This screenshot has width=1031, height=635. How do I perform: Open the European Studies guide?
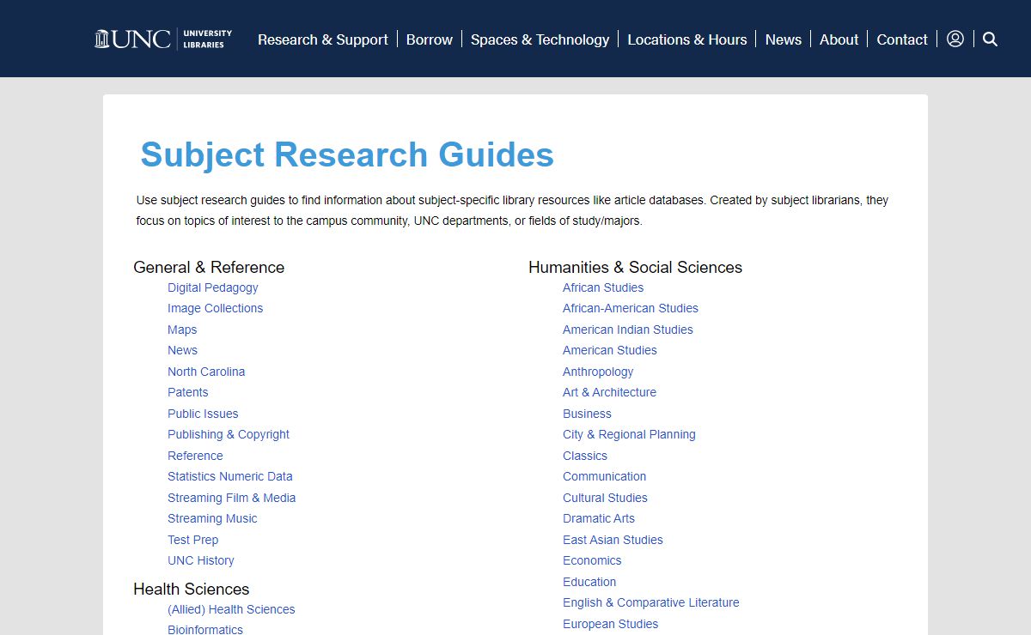click(611, 624)
